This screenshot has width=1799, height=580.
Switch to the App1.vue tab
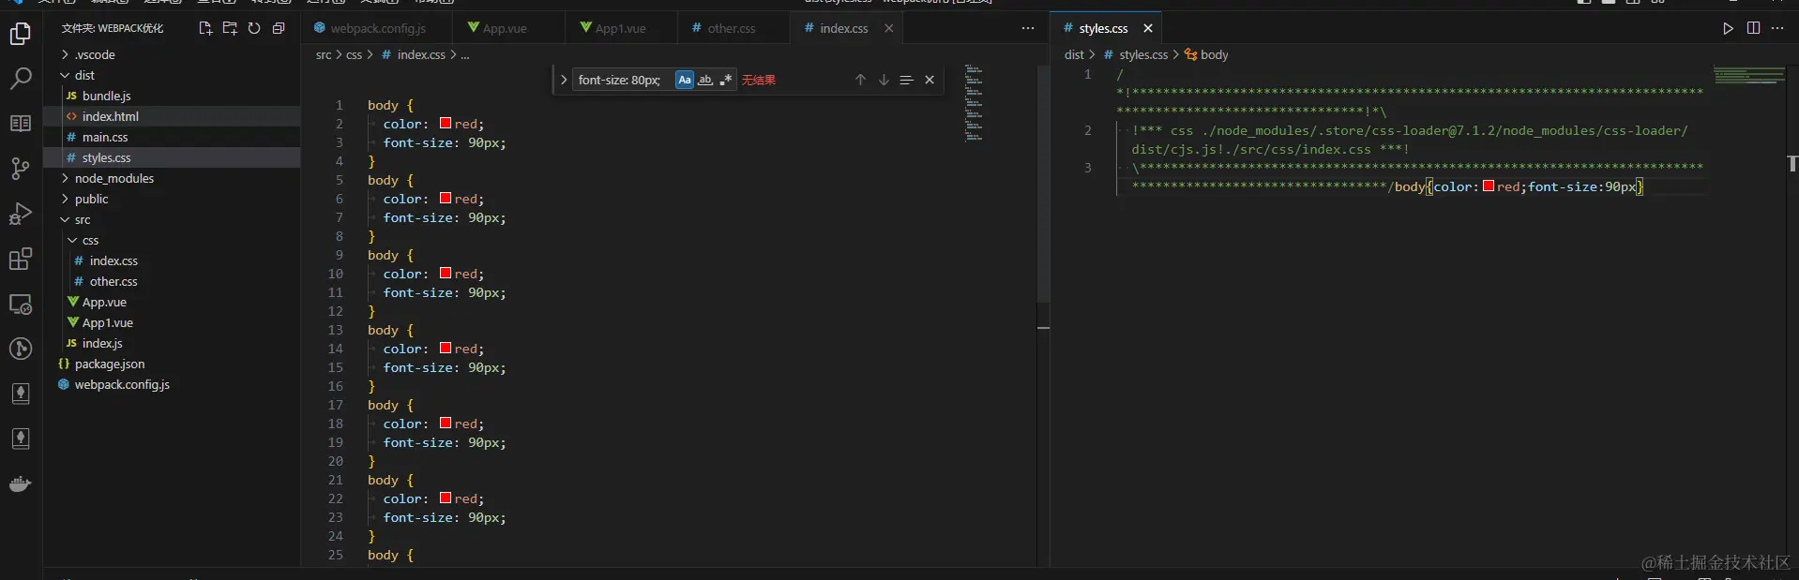621,28
